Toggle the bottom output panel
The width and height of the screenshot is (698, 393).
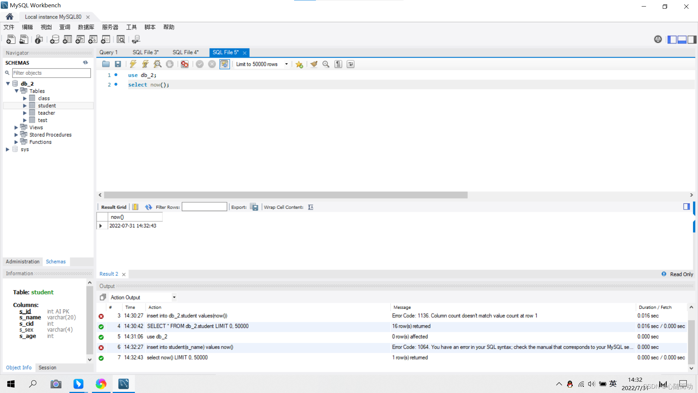click(682, 39)
